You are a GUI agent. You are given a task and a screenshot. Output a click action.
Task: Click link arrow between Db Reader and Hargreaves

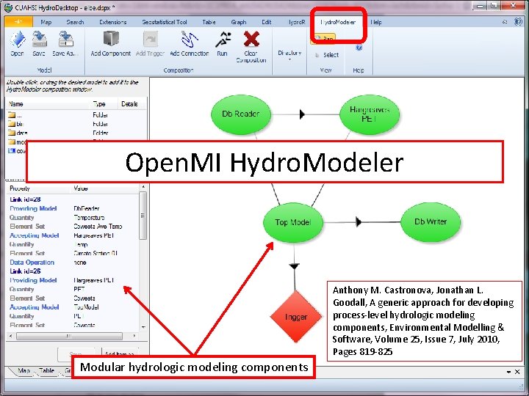(302, 114)
